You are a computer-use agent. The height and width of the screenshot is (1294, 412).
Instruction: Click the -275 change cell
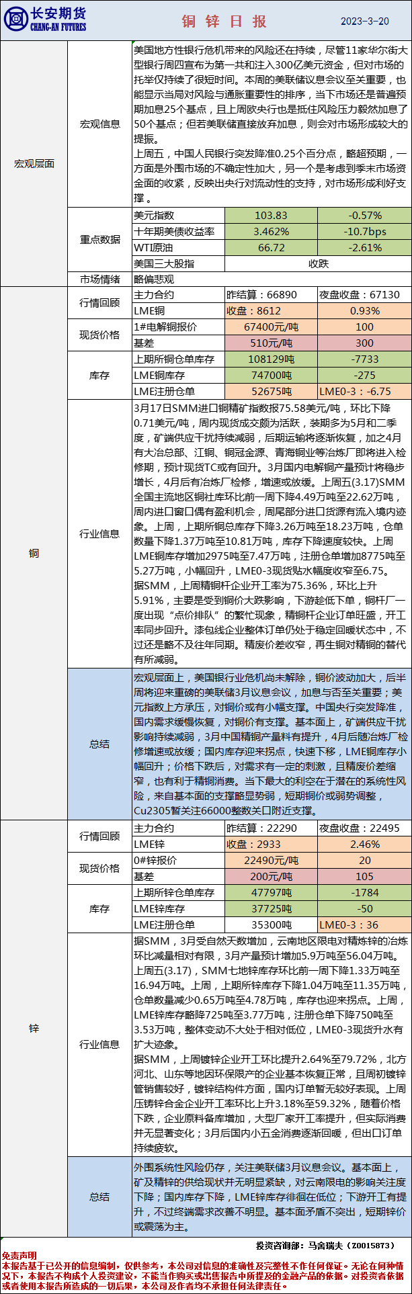click(364, 376)
